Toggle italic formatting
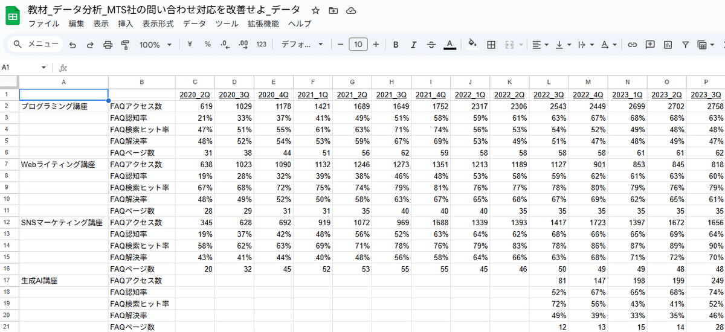The image size is (725, 332). tap(413, 45)
